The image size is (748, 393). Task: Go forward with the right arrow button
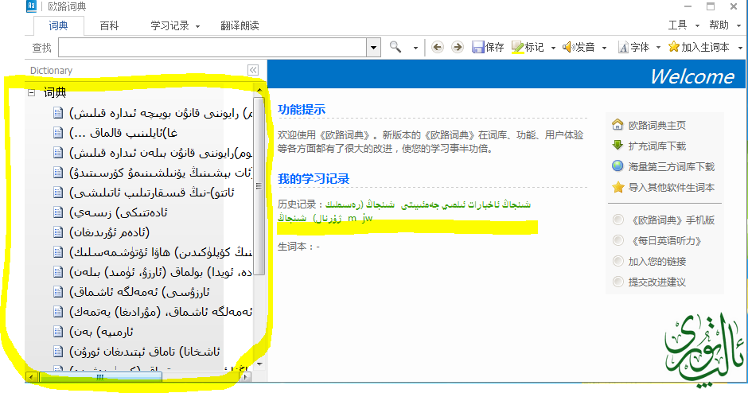point(457,47)
